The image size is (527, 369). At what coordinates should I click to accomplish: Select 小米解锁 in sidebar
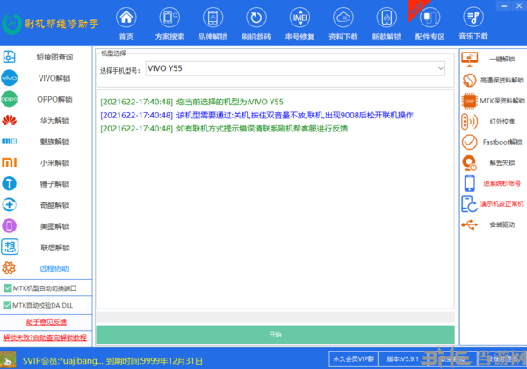pyautogui.click(x=54, y=163)
